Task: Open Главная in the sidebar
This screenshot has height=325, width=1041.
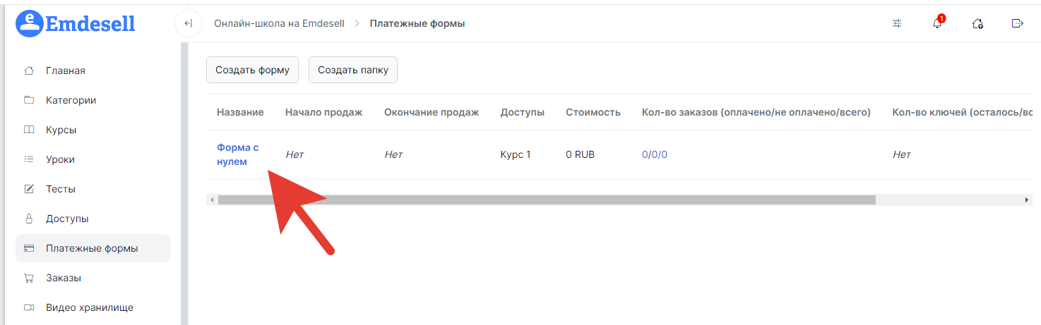Action: coord(65,70)
